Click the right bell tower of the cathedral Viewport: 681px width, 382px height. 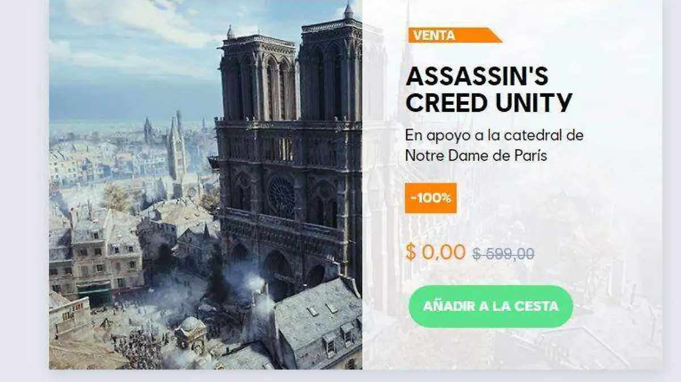[x=330, y=65]
